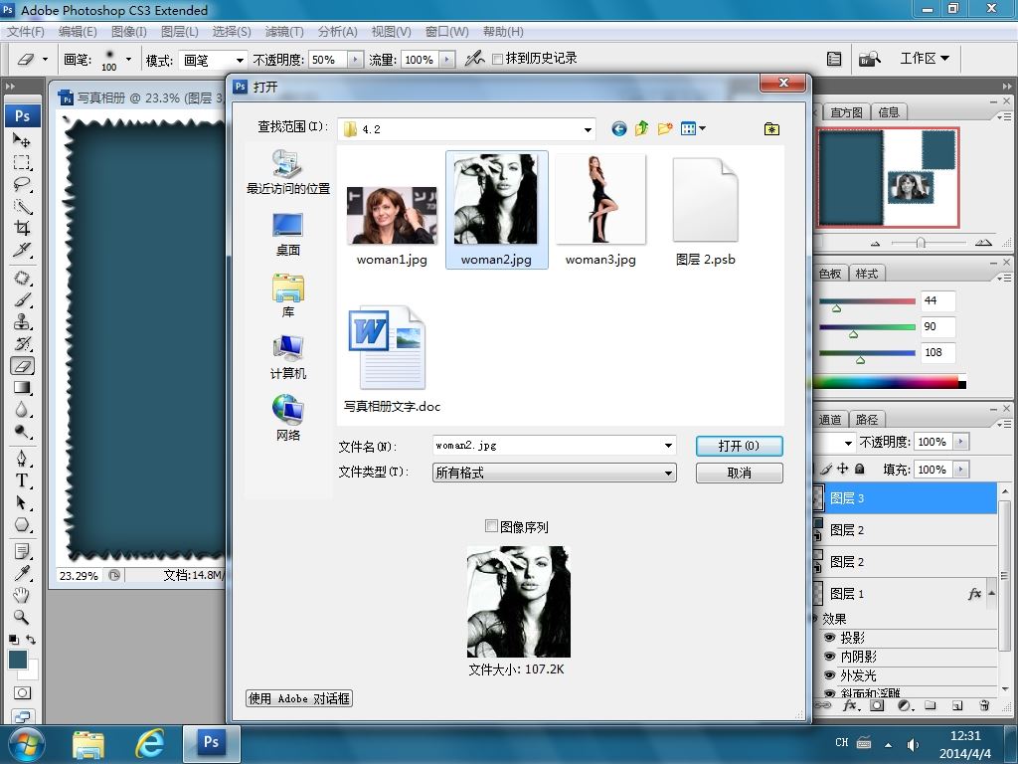Select woman3.jpg thumbnail
Image resolution: width=1018 pixels, height=764 pixels.
600,199
